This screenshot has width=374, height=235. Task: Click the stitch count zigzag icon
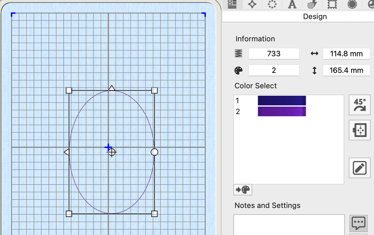[238, 53]
